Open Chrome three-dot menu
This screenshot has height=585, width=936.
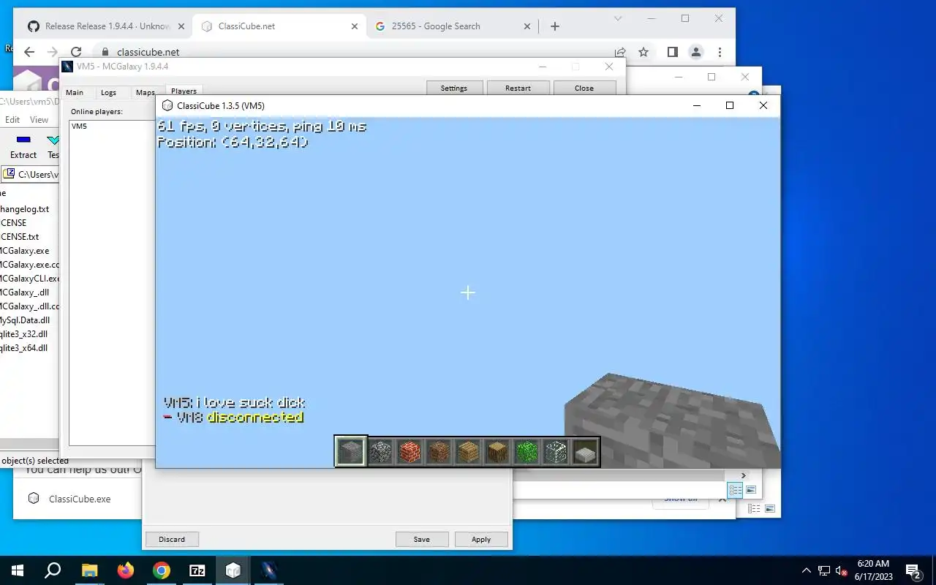click(x=720, y=52)
